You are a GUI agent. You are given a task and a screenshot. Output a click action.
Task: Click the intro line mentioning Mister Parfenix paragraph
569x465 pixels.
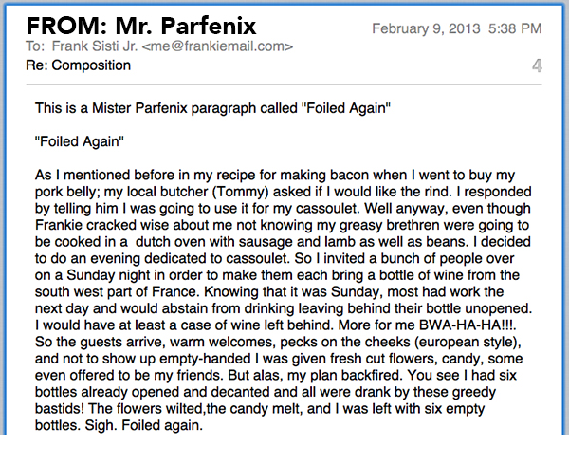[212, 108]
